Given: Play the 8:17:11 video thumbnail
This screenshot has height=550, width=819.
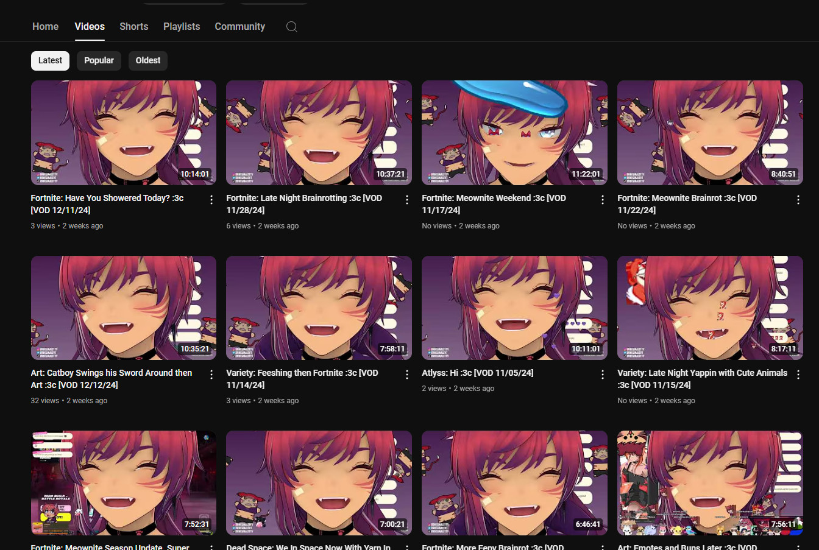Looking at the screenshot, I should pos(710,308).
